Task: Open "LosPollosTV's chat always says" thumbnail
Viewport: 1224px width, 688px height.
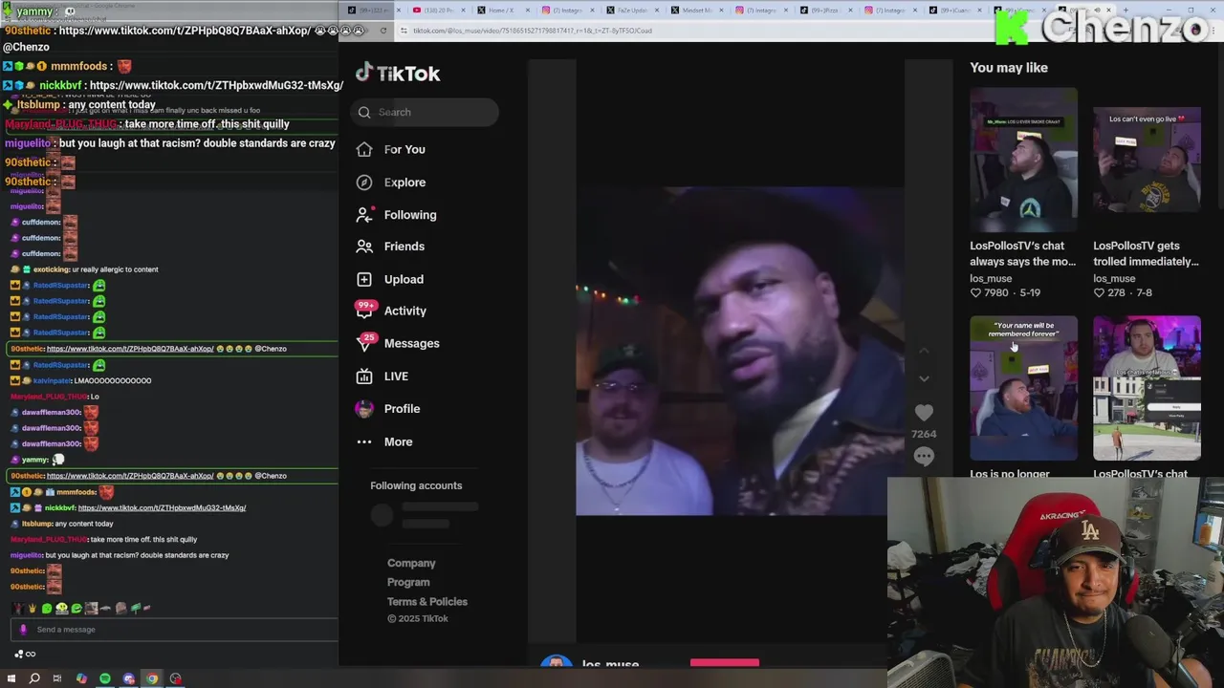Action: tap(1023, 160)
